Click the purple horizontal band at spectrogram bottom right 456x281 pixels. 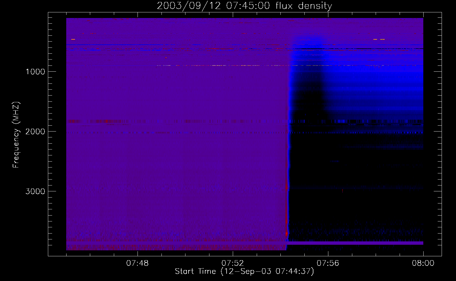355,243
